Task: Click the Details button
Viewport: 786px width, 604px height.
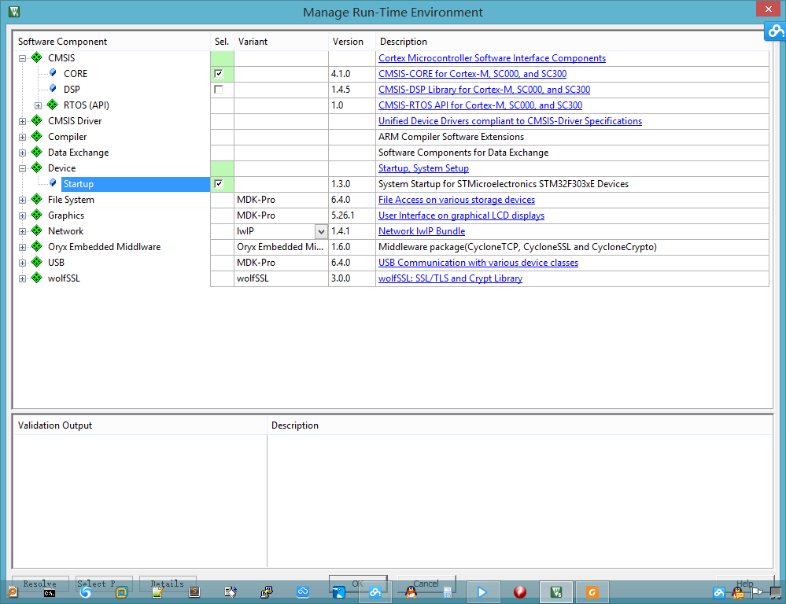Action: pyautogui.click(x=168, y=584)
